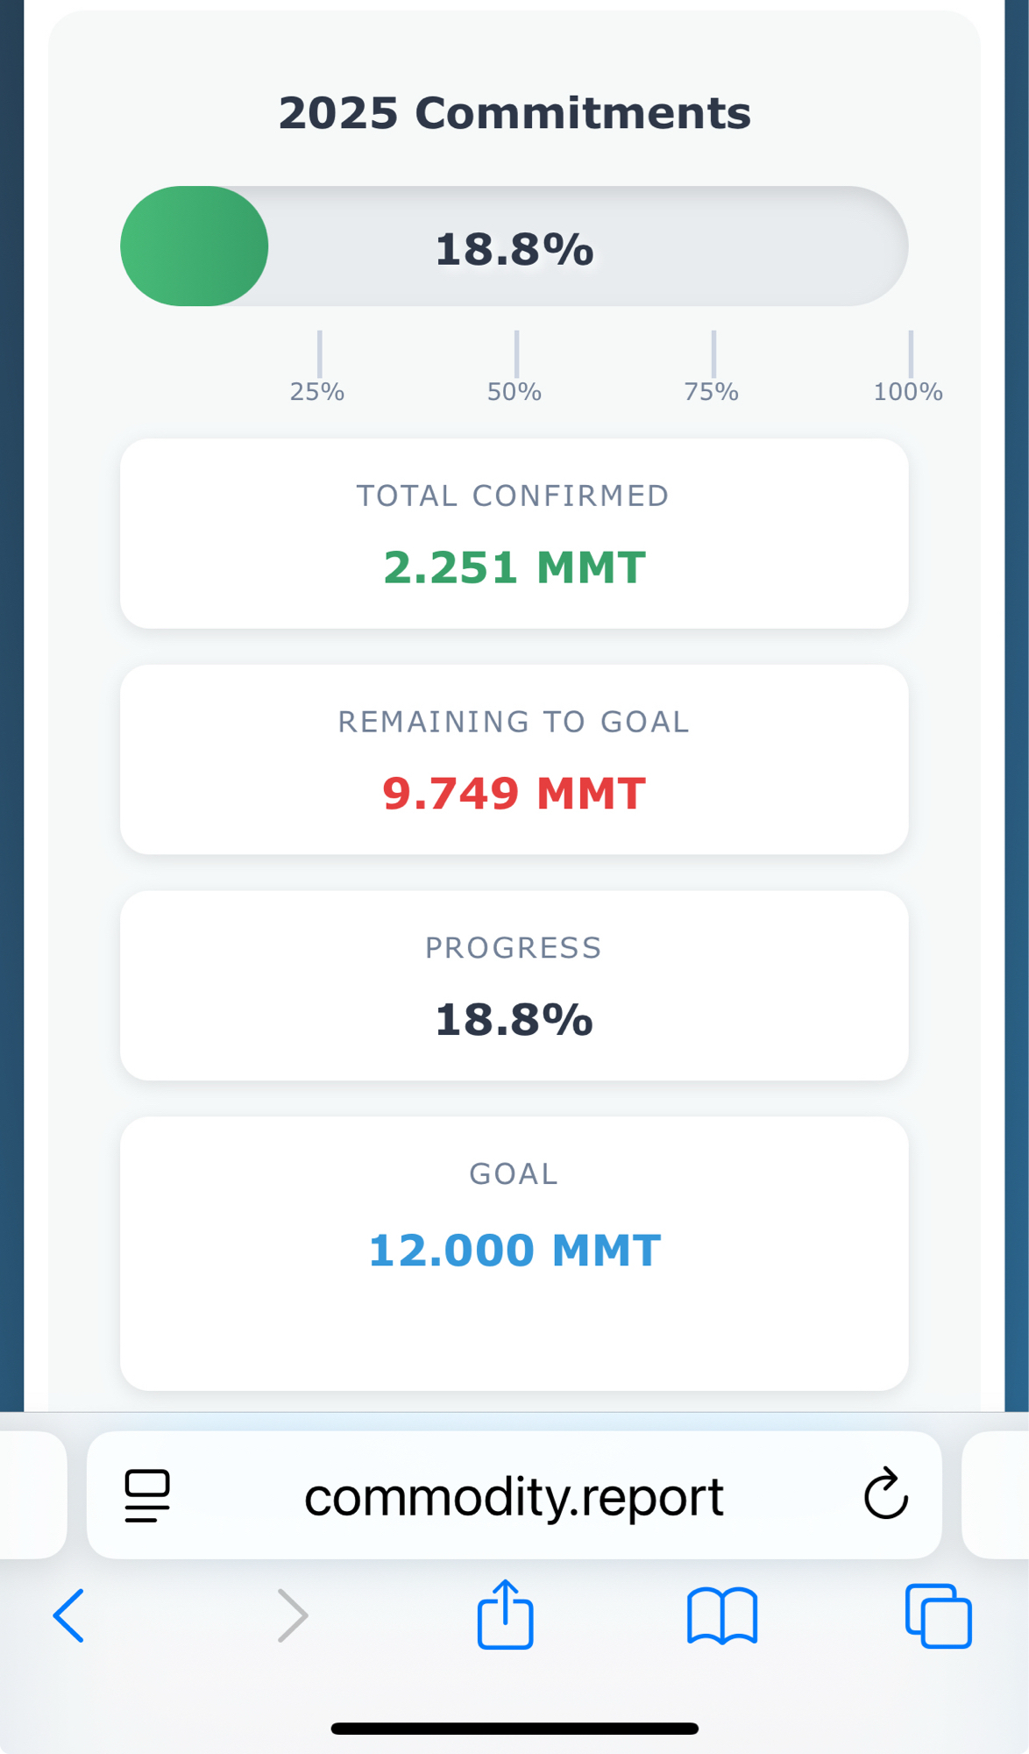Image resolution: width=1029 pixels, height=1754 pixels.
Task: Show open tabs overview icon
Action: click(x=938, y=1615)
